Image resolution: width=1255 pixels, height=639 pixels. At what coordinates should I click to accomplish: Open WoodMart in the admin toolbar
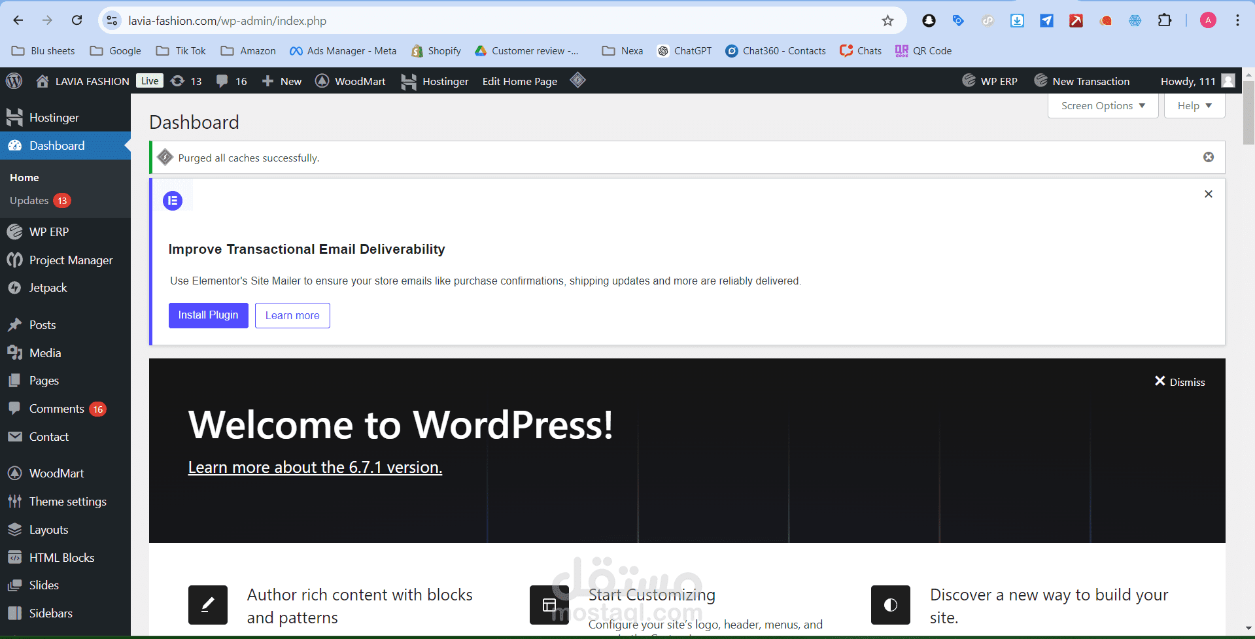pos(351,81)
